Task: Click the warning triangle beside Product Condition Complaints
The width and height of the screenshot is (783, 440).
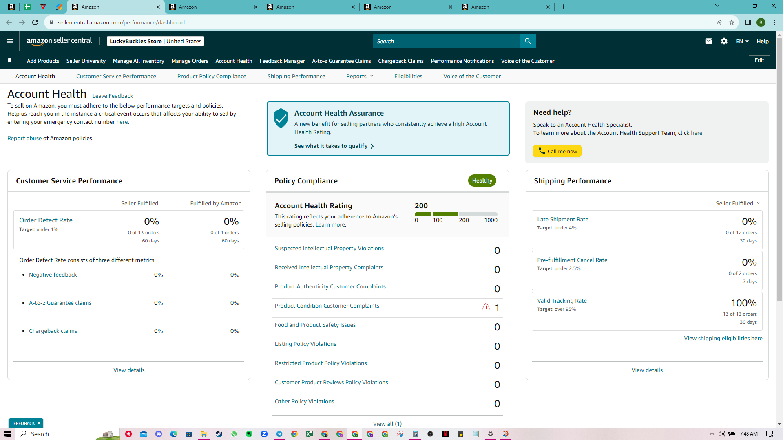Action: (486, 307)
